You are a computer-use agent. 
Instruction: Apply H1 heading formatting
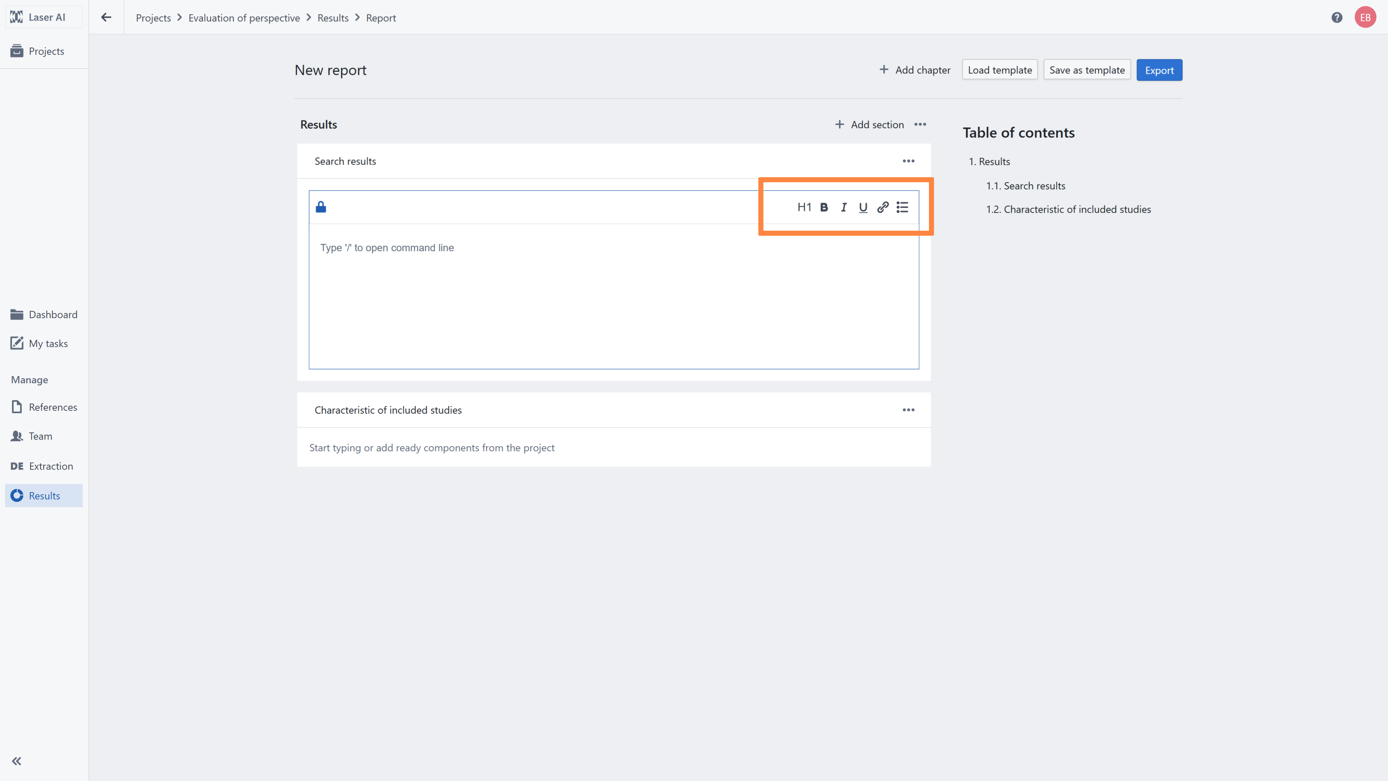[x=804, y=208]
